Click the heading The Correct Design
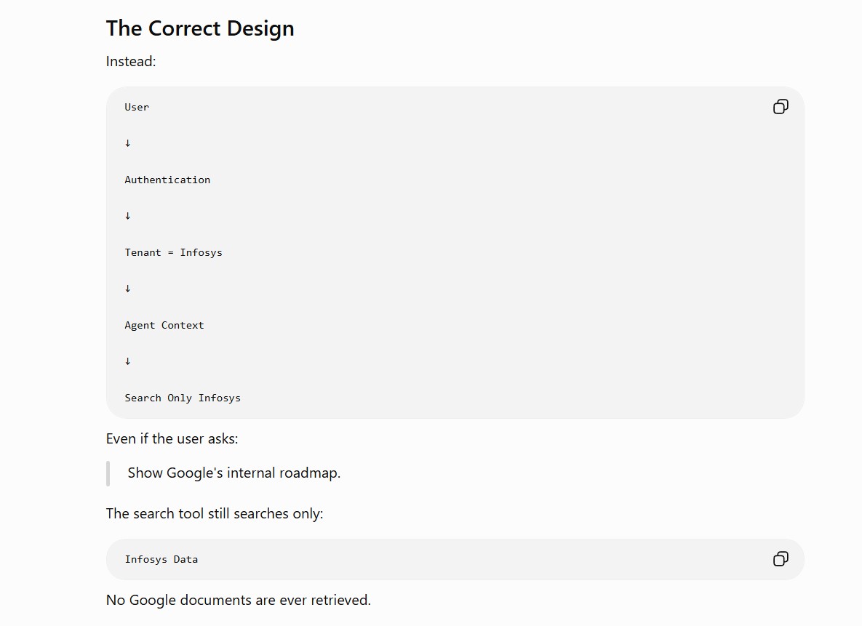Image resolution: width=862 pixels, height=626 pixels. click(x=200, y=28)
